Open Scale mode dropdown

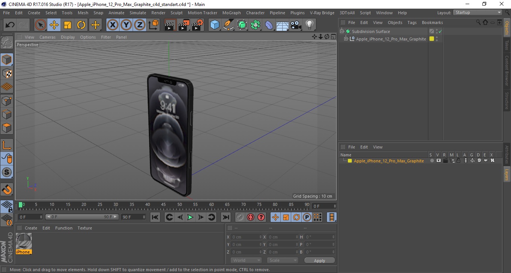click(x=282, y=260)
